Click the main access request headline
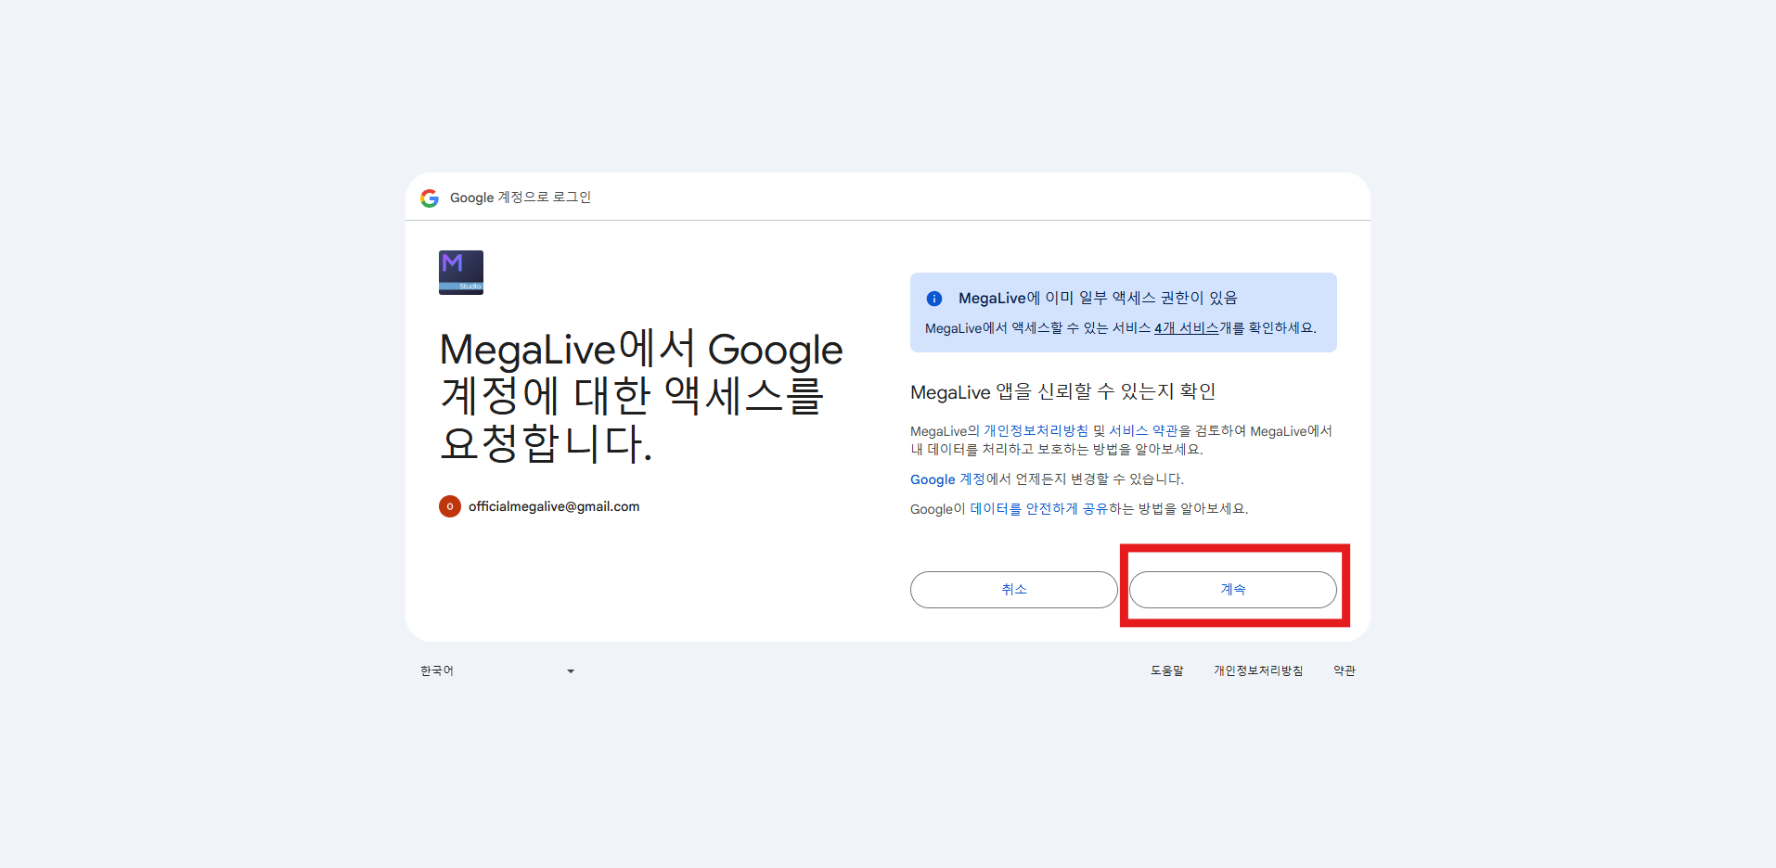The width and height of the screenshot is (1776, 868). click(x=641, y=396)
